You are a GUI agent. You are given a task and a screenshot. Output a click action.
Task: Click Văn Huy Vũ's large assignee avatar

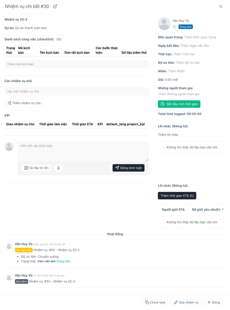point(164,24)
